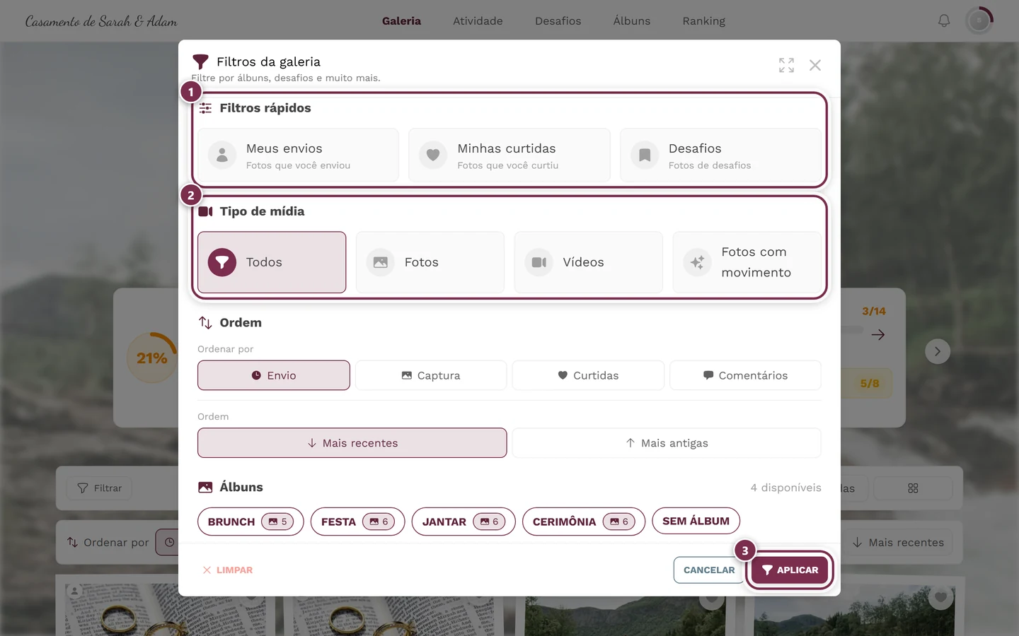Sort by Comentários

tap(745, 375)
